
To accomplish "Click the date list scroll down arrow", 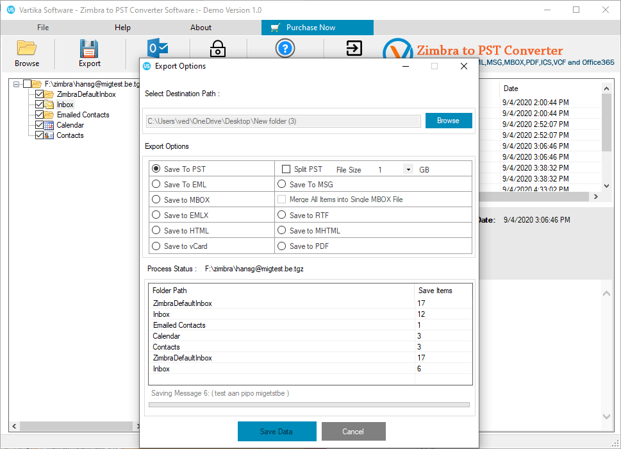I will (x=606, y=185).
